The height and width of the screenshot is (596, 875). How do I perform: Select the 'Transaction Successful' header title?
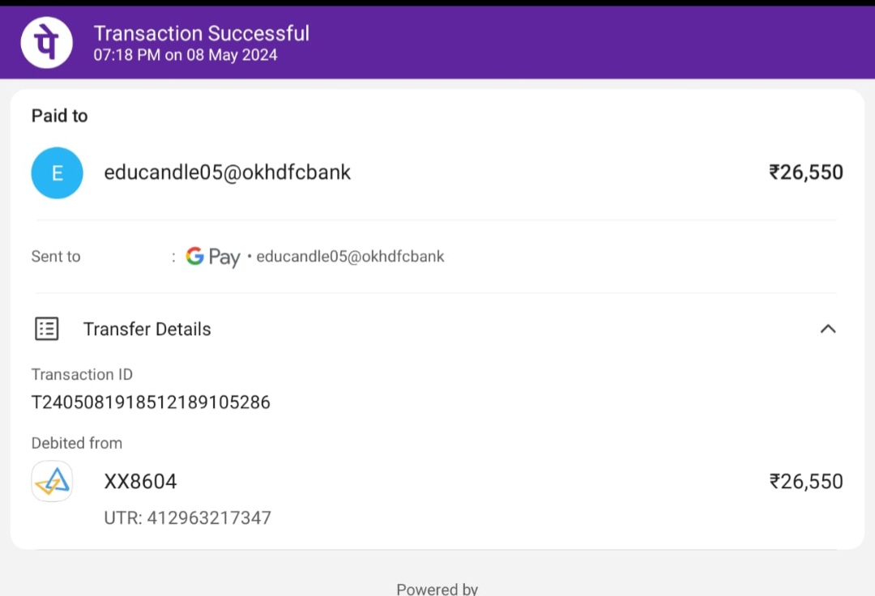(201, 33)
